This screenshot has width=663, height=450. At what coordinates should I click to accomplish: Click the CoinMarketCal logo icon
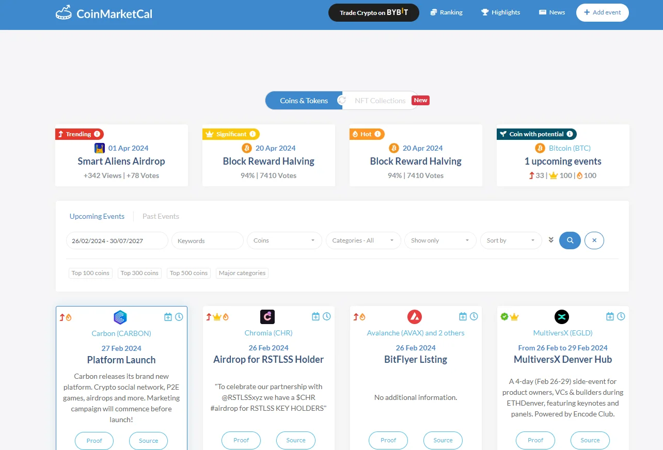pos(64,12)
